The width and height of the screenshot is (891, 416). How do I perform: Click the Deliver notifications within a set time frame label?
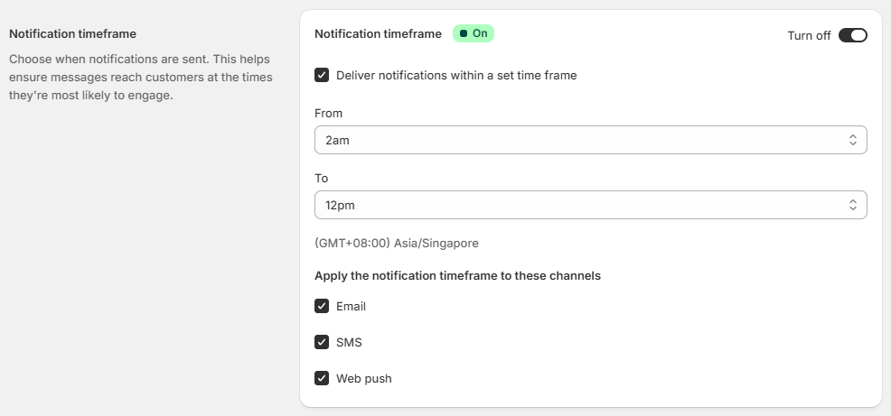click(x=456, y=76)
